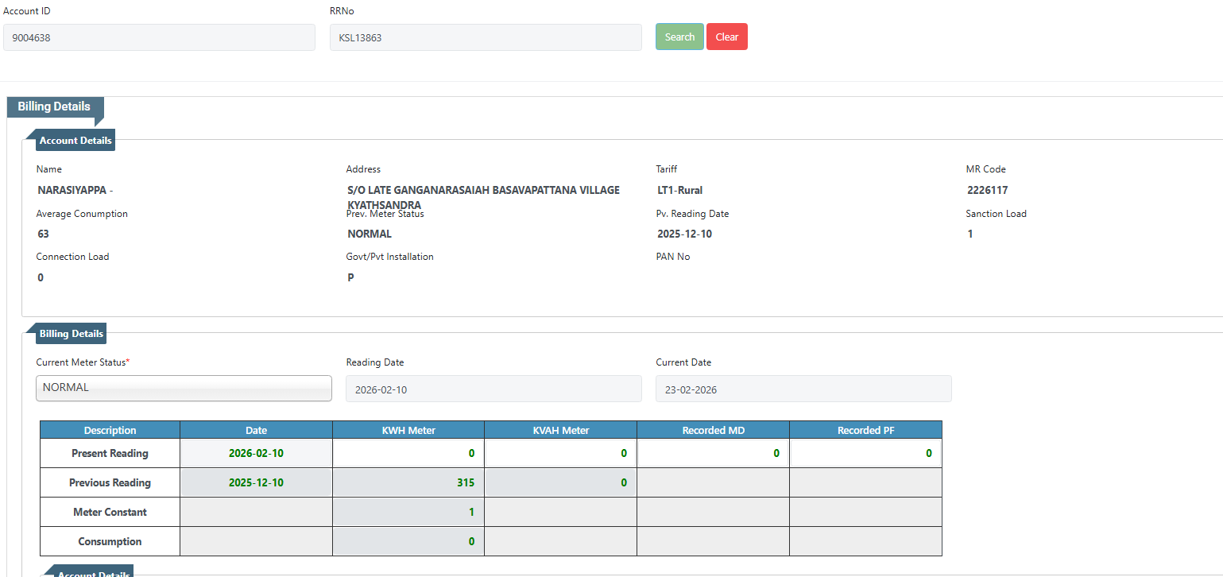Click the Consumption KWH value cell
The width and height of the screenshot is (1223, 577).
coord(408,542)
